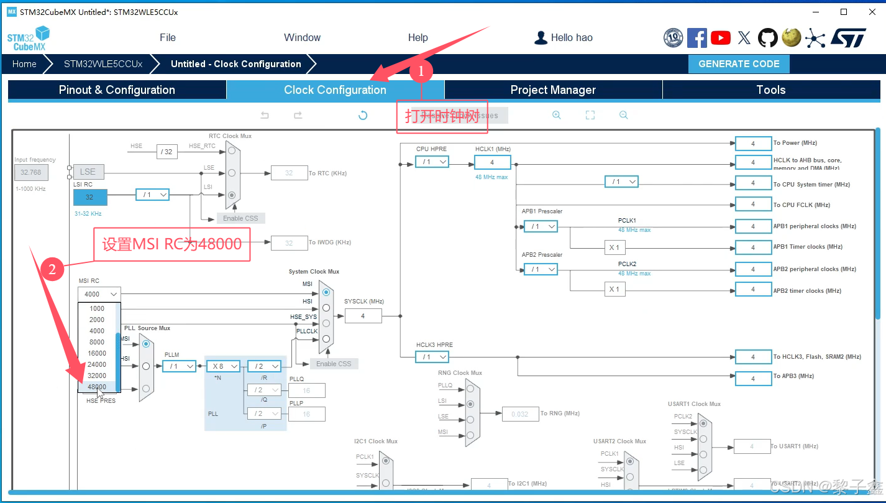Go to Home breadcrumb
Image resolution: width=886 pixels, height=503 pixels.
24,64
